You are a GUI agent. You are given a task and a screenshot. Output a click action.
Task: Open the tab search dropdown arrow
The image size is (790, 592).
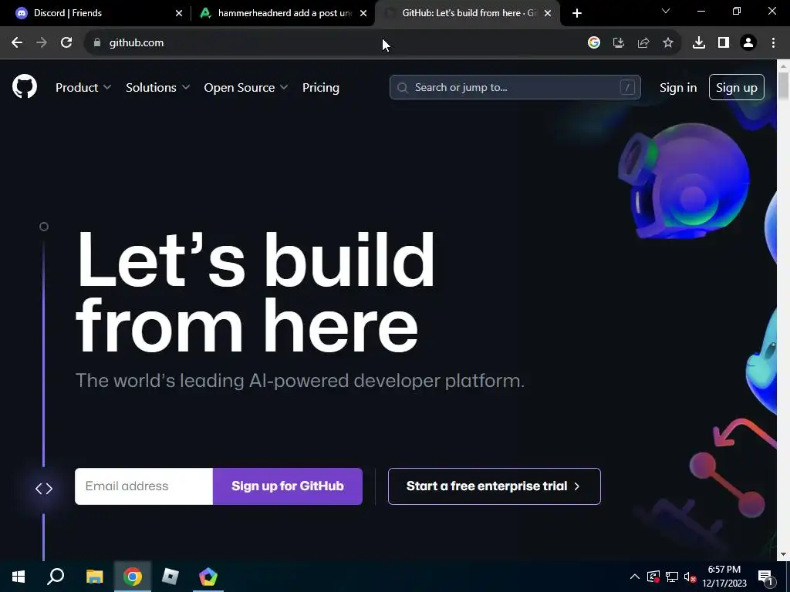[666, 11]
